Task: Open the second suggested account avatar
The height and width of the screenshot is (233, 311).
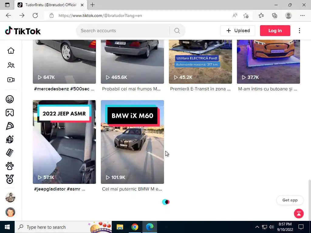Action: (10, 212)
